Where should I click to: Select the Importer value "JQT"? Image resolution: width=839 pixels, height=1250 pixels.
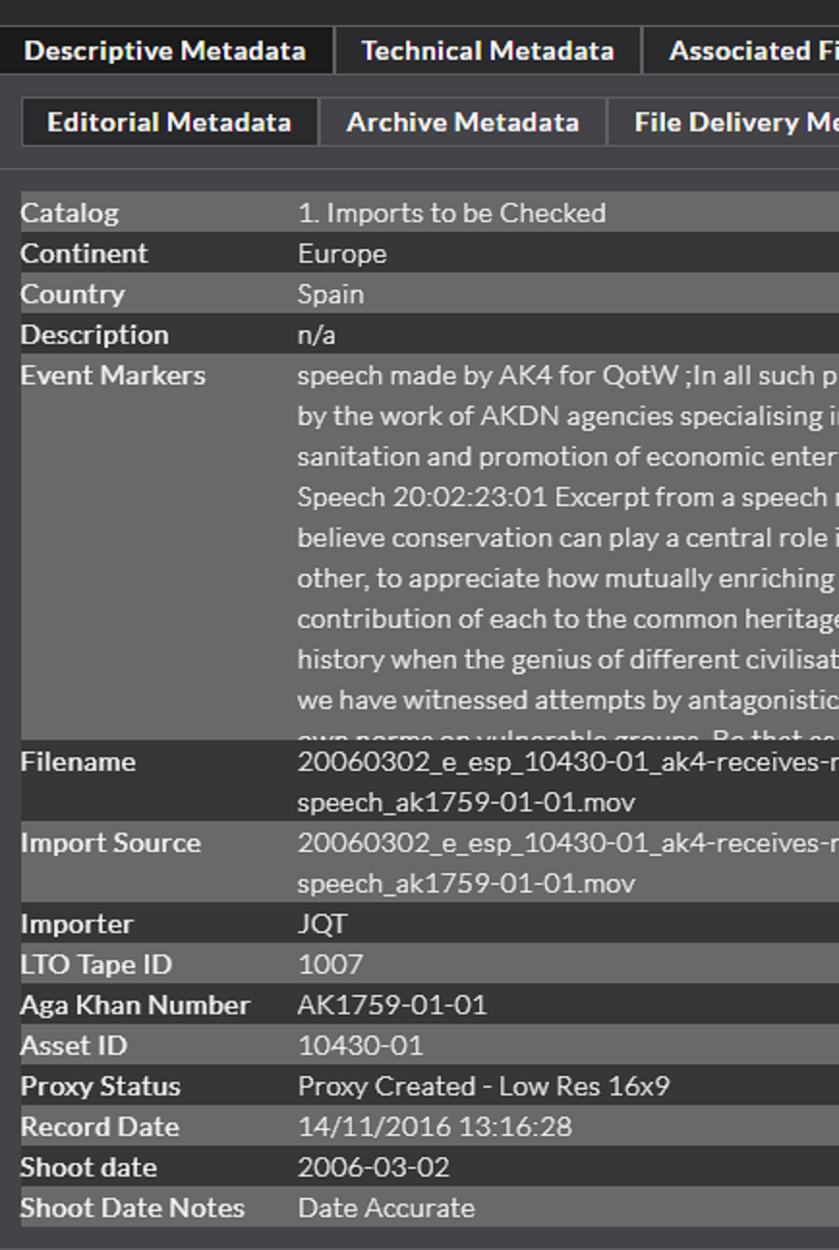322,924
